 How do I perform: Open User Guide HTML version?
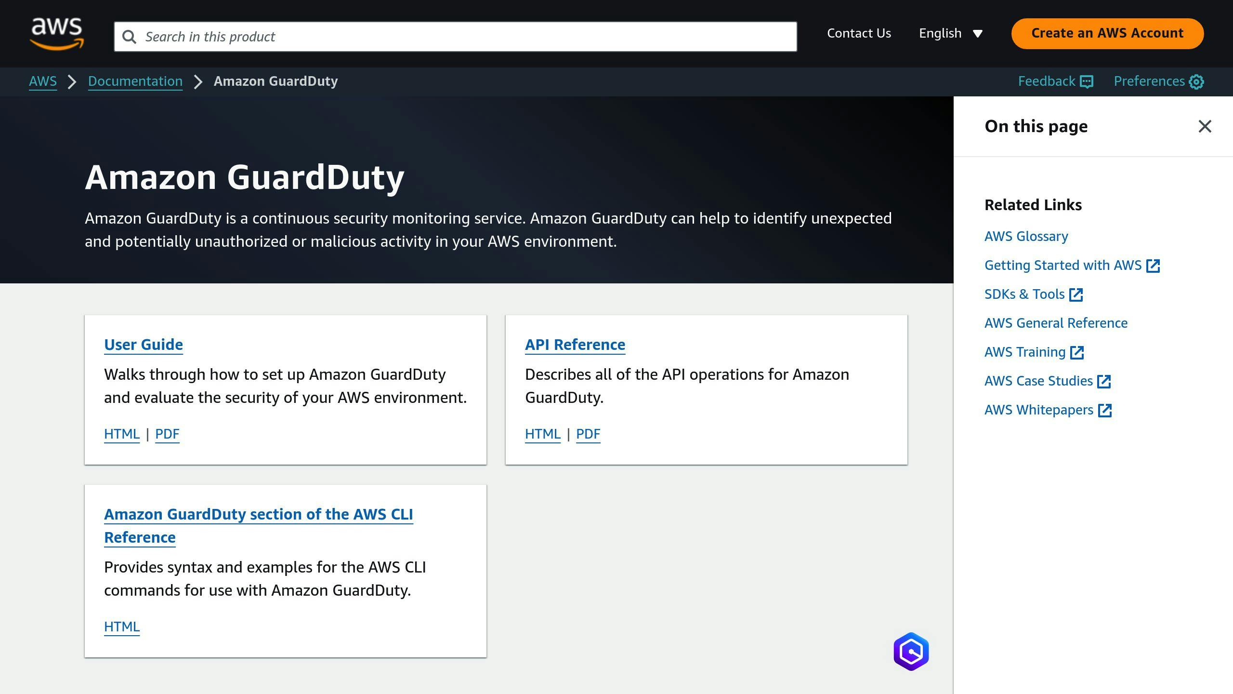pos(122,434)
